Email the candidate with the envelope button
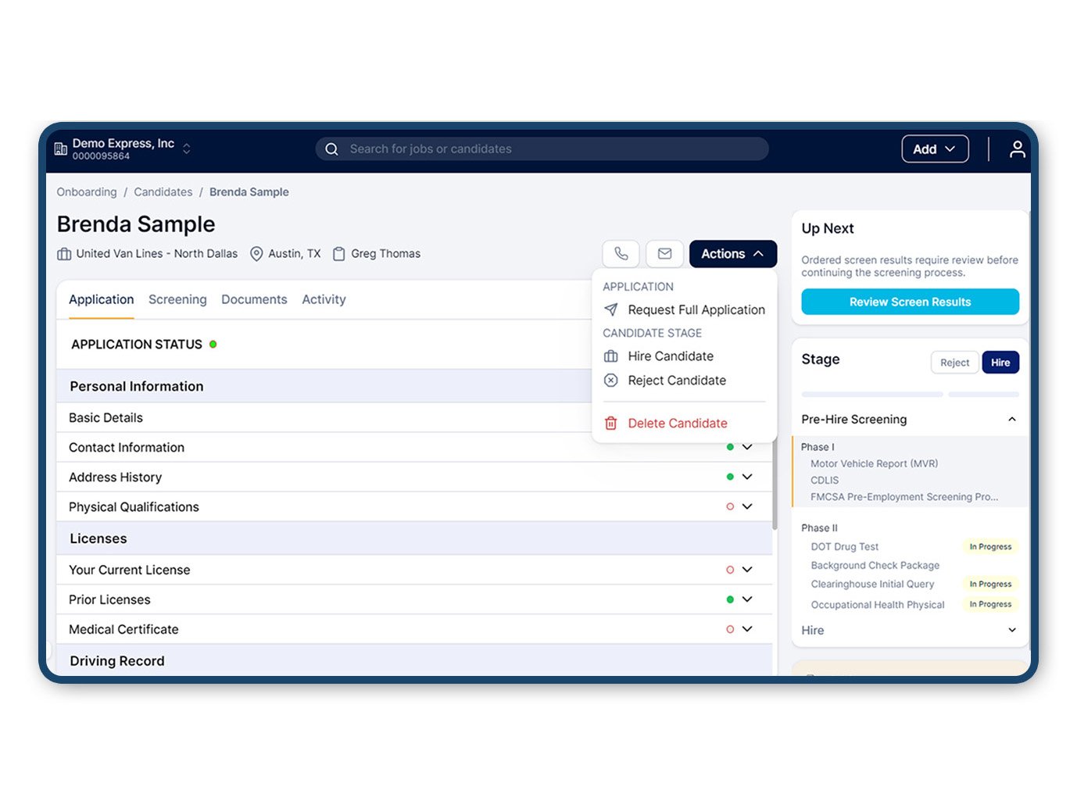This screenshot has height=808, width=1077. coord(665,254)
